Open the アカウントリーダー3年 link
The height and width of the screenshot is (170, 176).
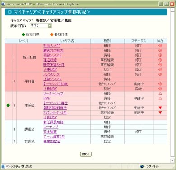click(x=55, y=113)
